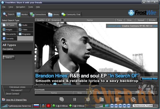Click the red zero indicator icon
The image size is (160, 109).
pos(48,106)
